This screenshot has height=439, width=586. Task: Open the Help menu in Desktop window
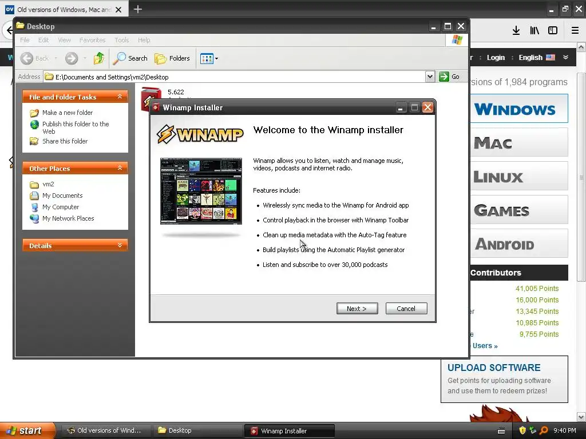click(x=144, y=40)
